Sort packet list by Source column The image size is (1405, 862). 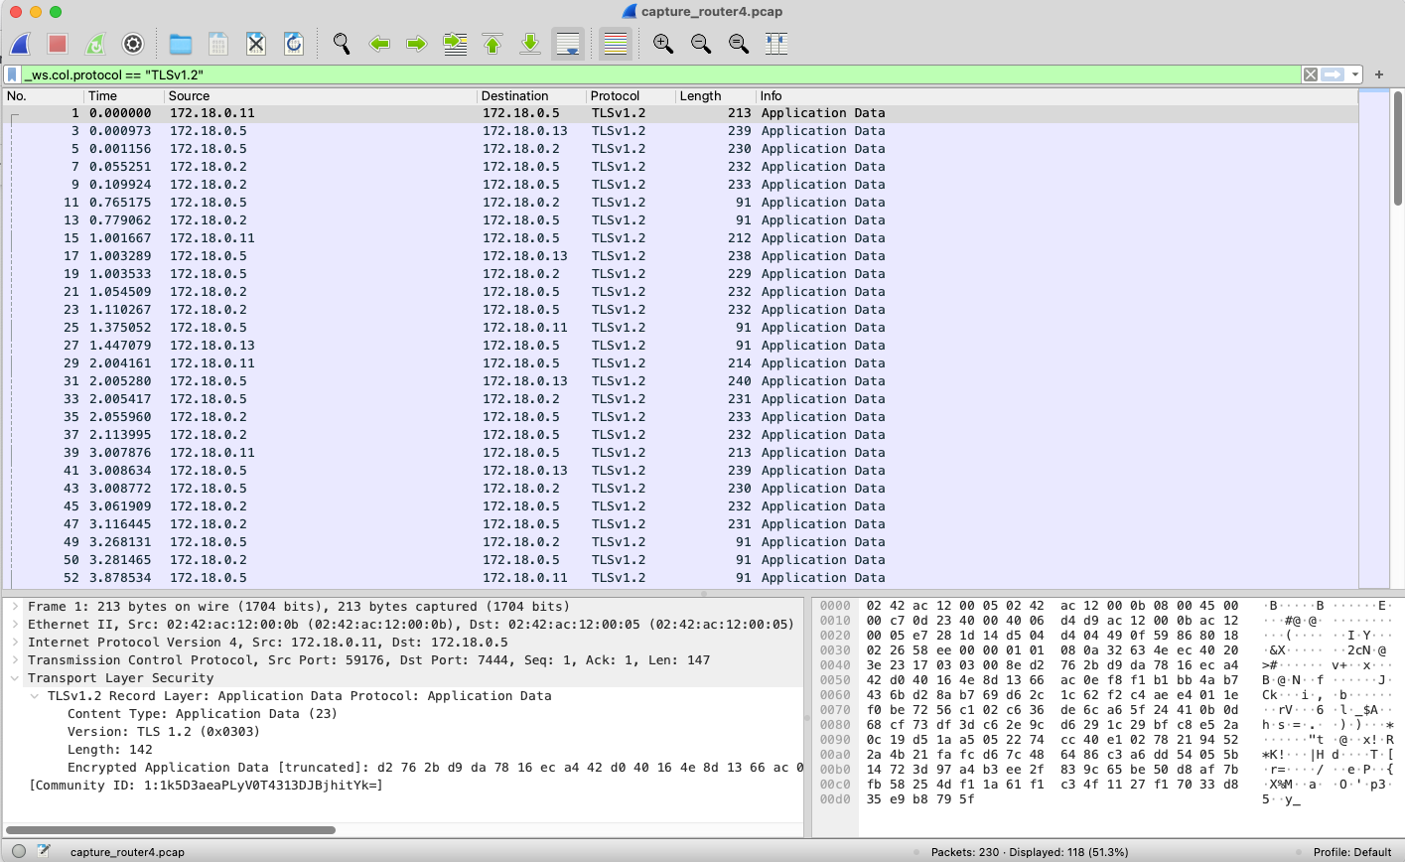coord(189,96)
